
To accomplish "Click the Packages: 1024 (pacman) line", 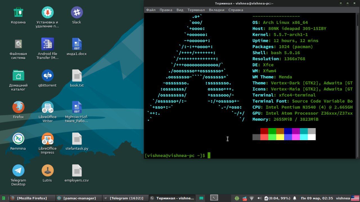I will tap(283, 47).
